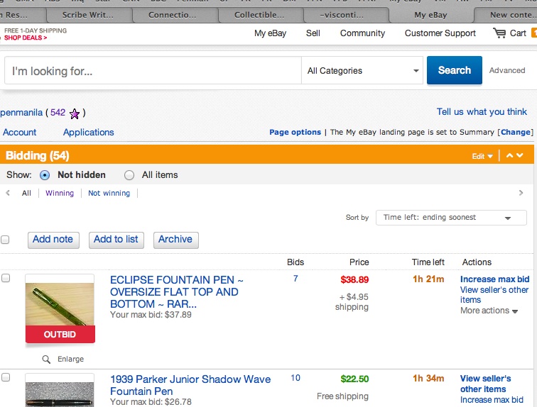Expand More actions for Eclipse pen
537x407 pixels.
pos(489,311)
